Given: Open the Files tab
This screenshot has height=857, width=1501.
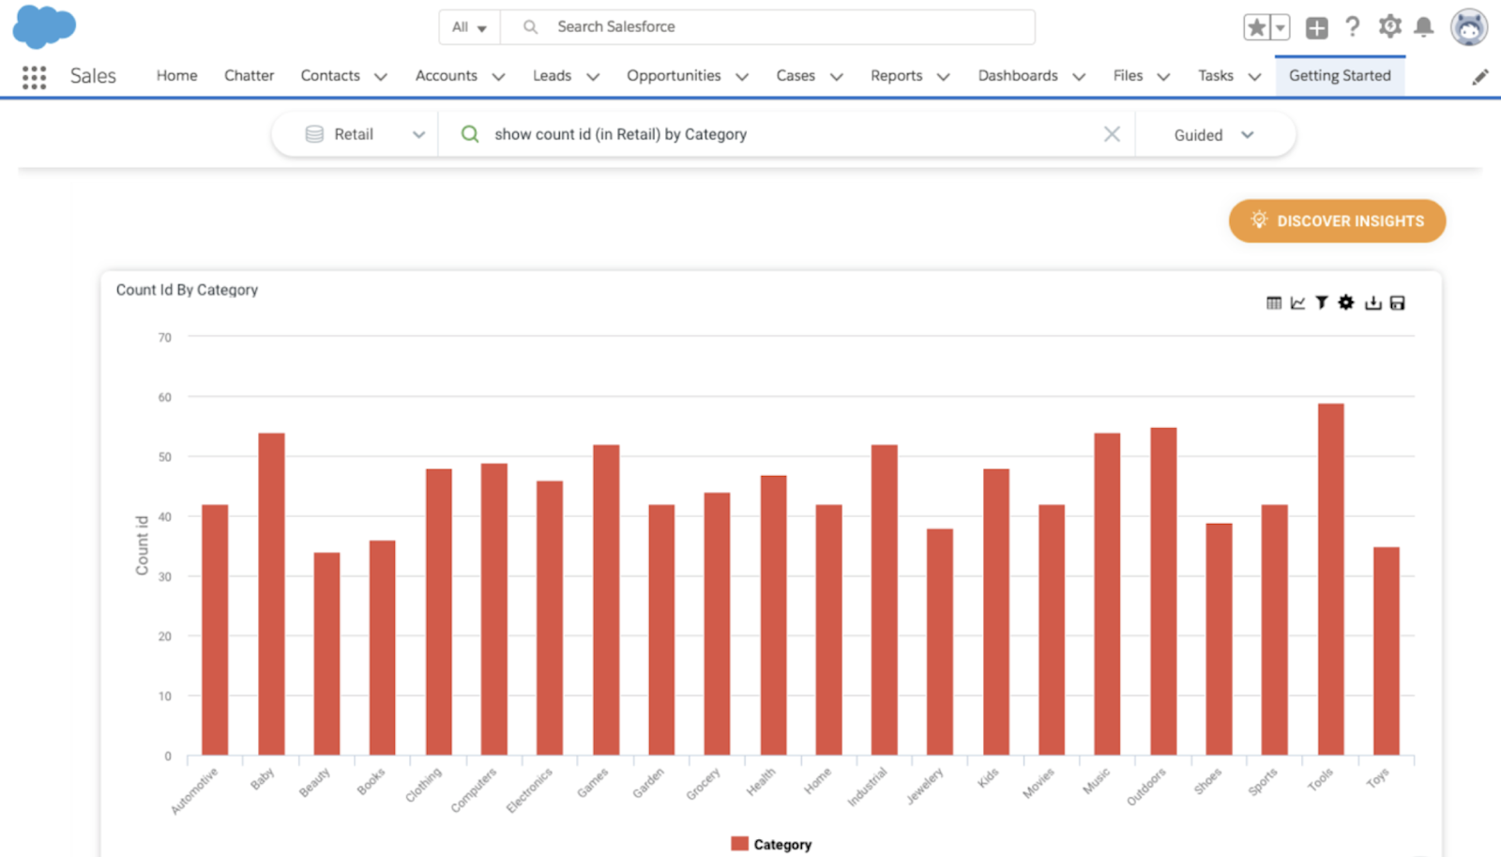Looking at the screenshot, I should tap(1128, 76).
